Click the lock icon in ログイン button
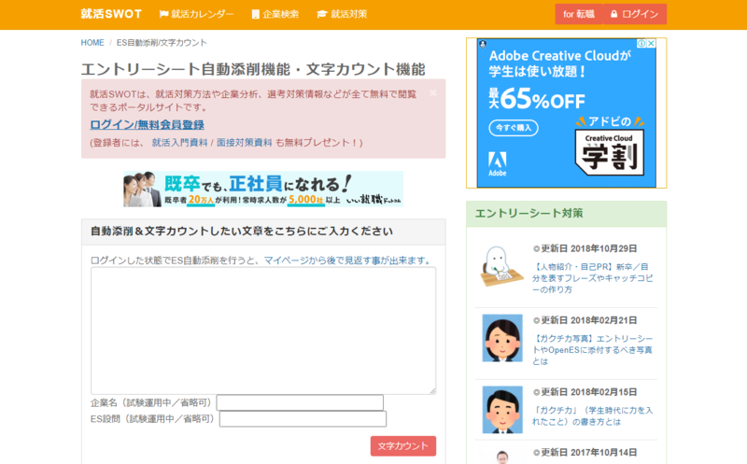Image resolution: width=747 pixels, height=464 pixels. click(x=613, y=14)
